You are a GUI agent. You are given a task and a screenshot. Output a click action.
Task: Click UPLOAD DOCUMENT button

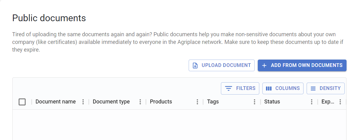pyautogui.click(x=222, y=65)
